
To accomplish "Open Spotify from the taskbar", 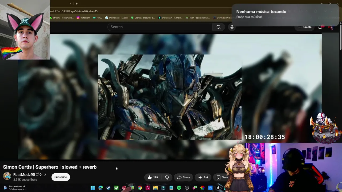I will tap(179, 188).
